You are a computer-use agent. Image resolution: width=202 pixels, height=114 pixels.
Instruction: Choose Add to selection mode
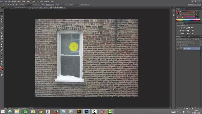(x=11, y=5)
